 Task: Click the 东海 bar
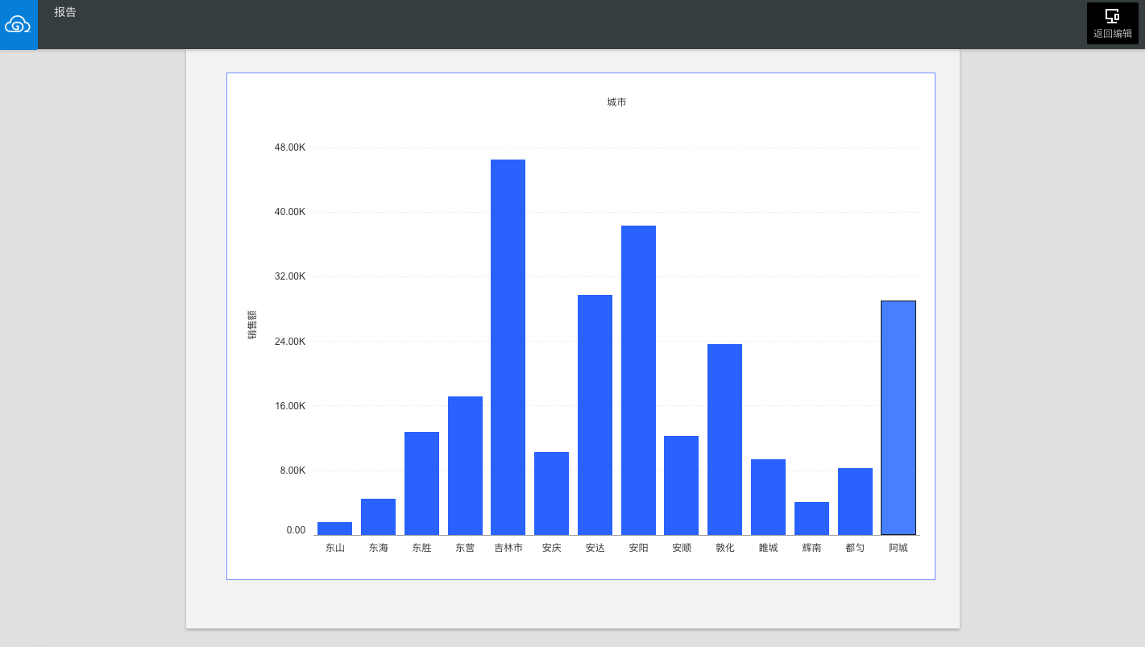(378, 516)
